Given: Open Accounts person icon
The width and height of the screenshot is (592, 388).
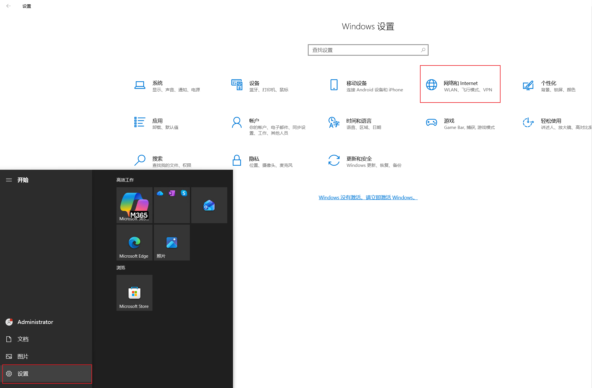Looking at the screenshot, I should coord(237,123).
